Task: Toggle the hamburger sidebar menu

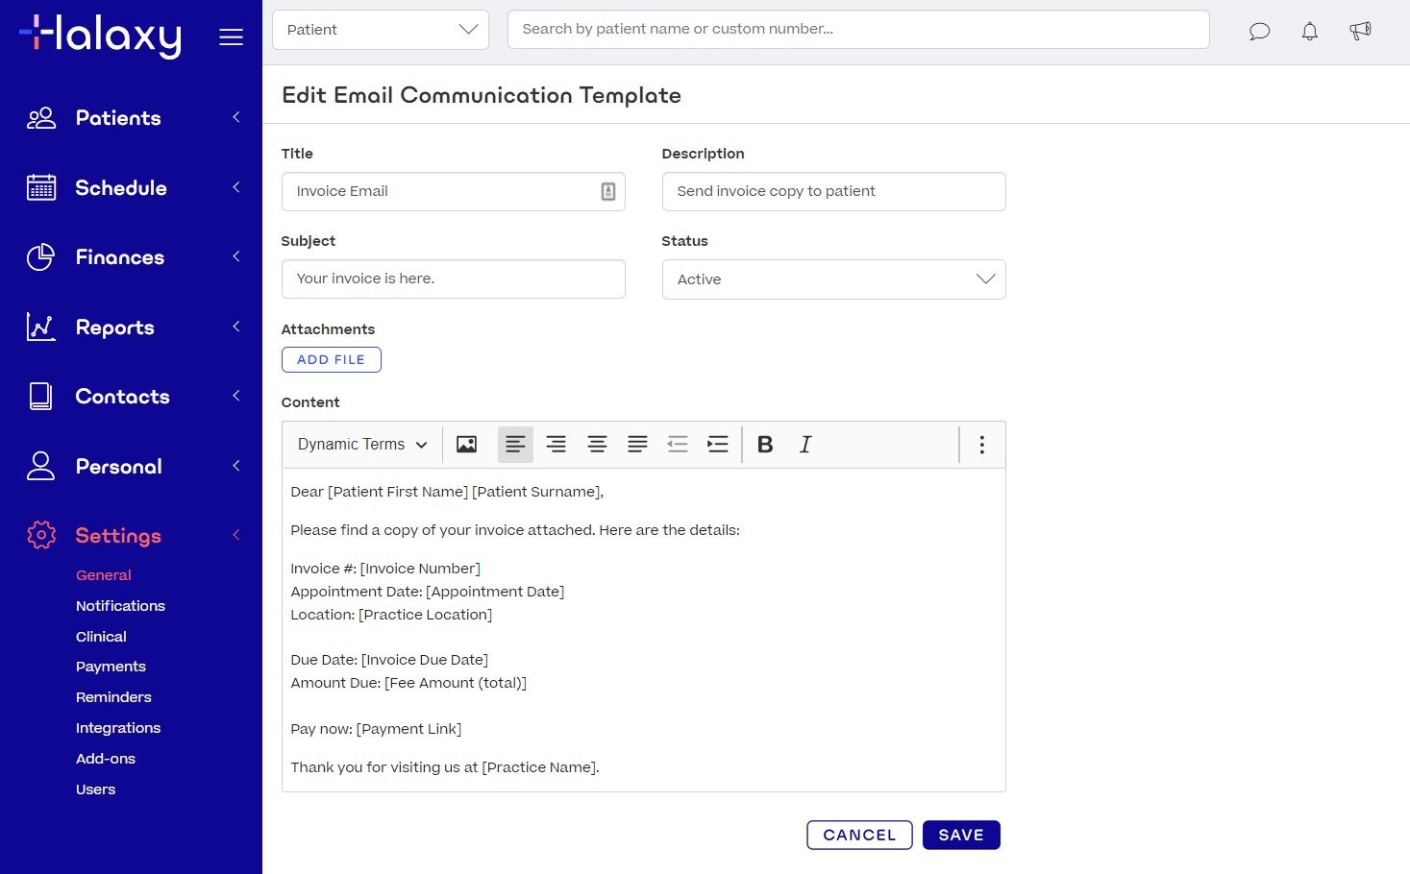Action: pos(231,37)
